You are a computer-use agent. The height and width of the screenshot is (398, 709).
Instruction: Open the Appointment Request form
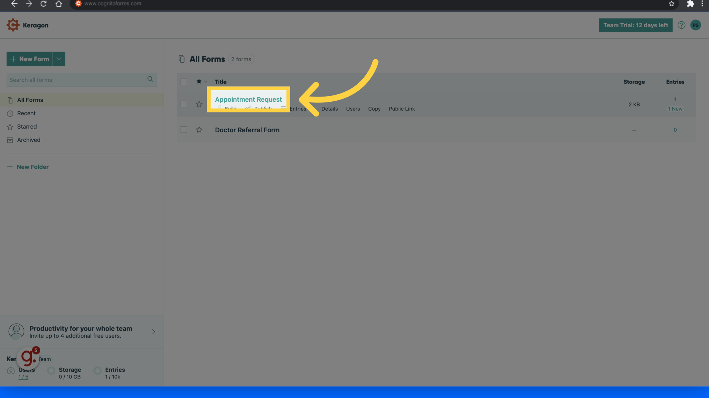248,99
